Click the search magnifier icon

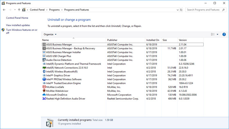(x=223, y=10)
